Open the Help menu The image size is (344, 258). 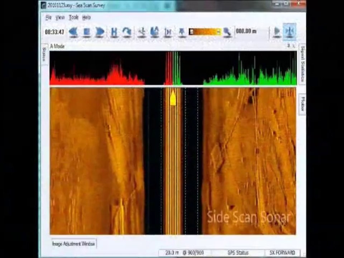[86, 18]
